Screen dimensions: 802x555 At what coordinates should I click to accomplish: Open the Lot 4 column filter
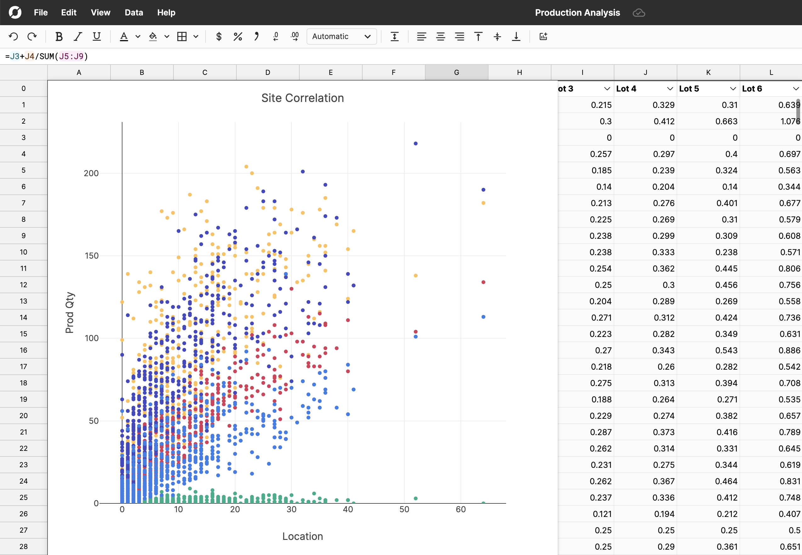(x=670, y=89)
